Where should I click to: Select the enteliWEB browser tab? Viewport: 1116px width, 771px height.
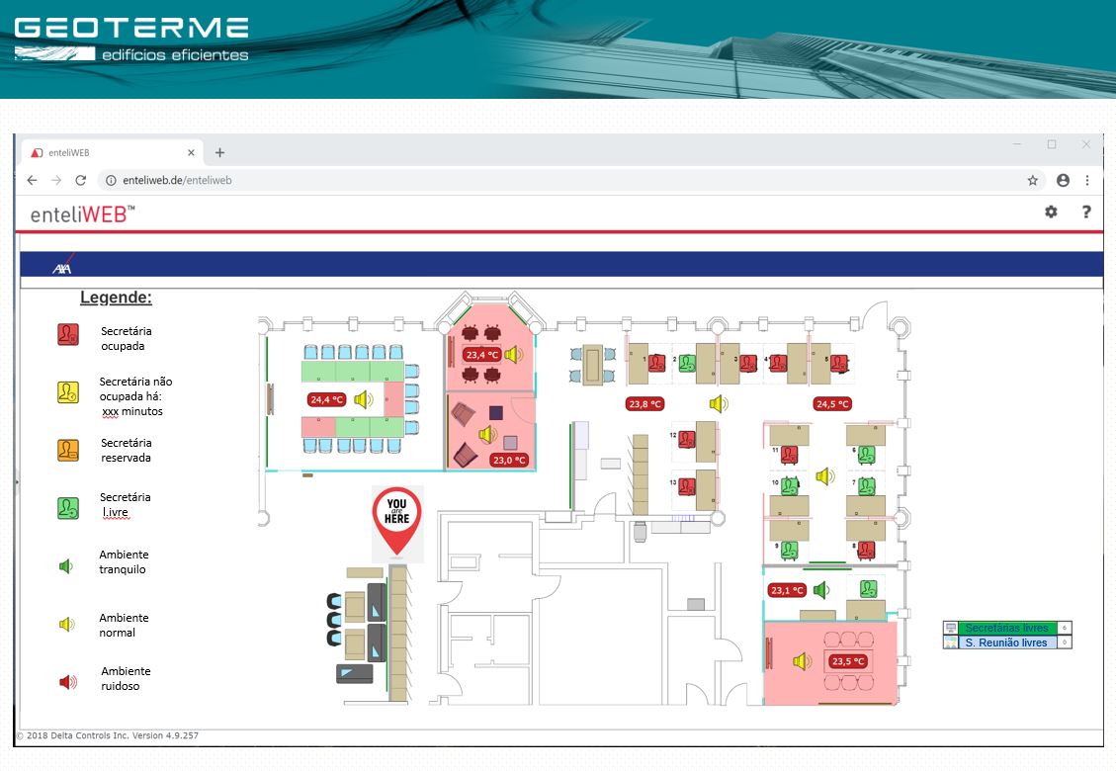tap(112, 152)
